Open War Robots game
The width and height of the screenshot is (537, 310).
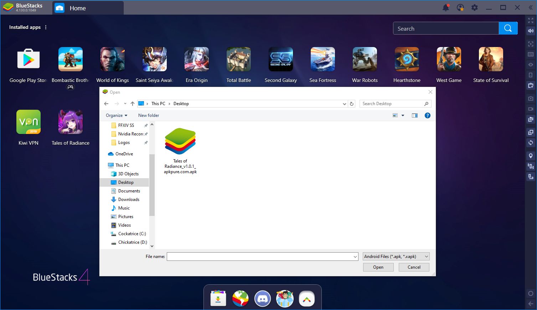point(365,59)
